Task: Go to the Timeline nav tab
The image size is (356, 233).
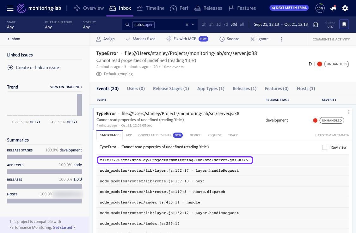Action: pyautogui.click(x=151, y=8)
